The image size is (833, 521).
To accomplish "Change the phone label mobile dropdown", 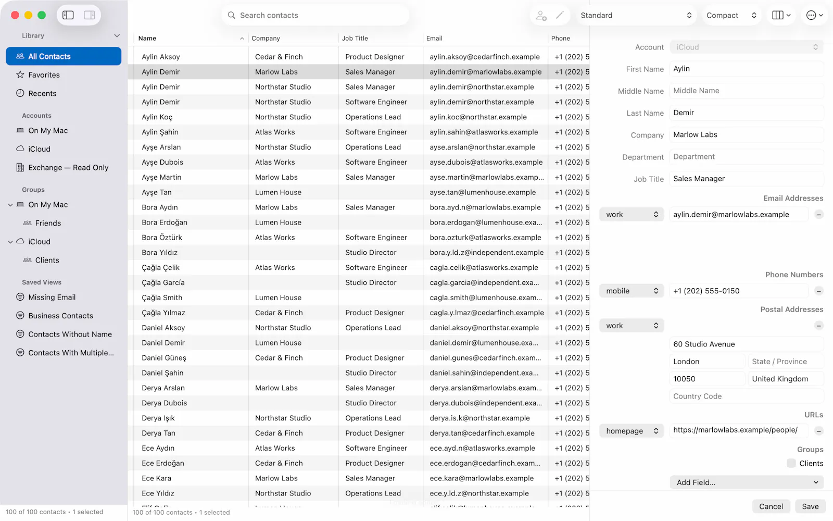I will pyautogui.click(x=632, y=291).
